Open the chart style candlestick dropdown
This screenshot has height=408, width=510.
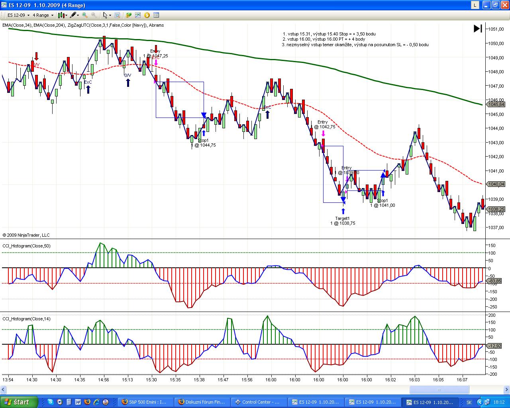coord(63,15)
